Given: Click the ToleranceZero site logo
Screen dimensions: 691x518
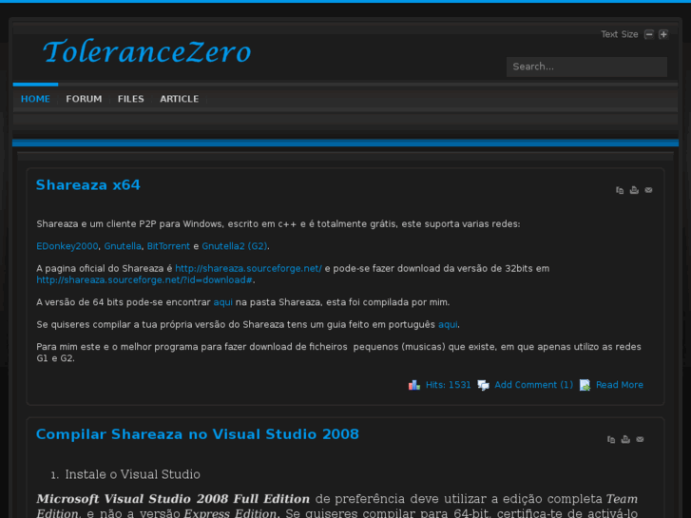Looking at the screenshot, I should coord(146,51).
